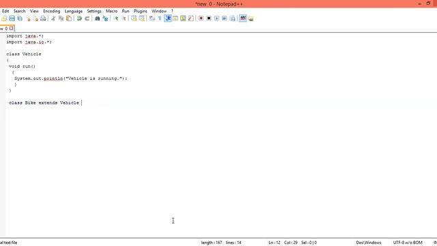Toggle synchronize horizontal scrolling icon
437x246 pixels.
pyautogui.click(x=141, y=18)
